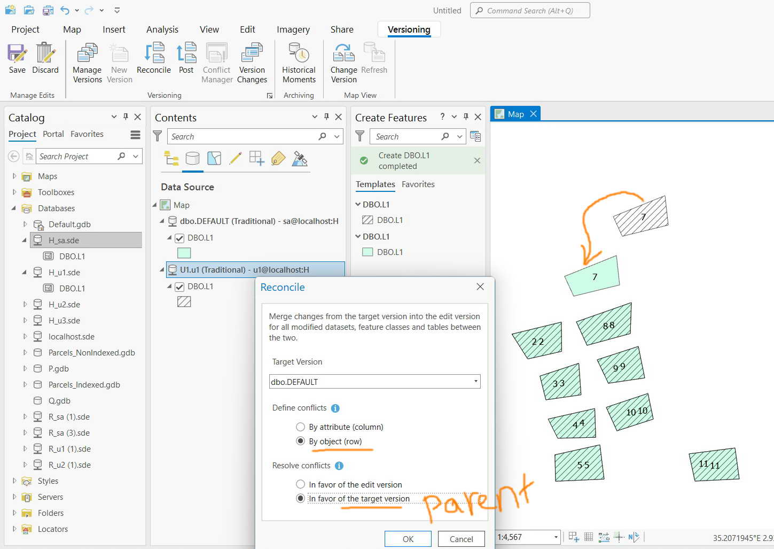774x549 pixels.
Task: Toggle DBO.L1 checkbox under U1.u1
Action: pos(179,287)
